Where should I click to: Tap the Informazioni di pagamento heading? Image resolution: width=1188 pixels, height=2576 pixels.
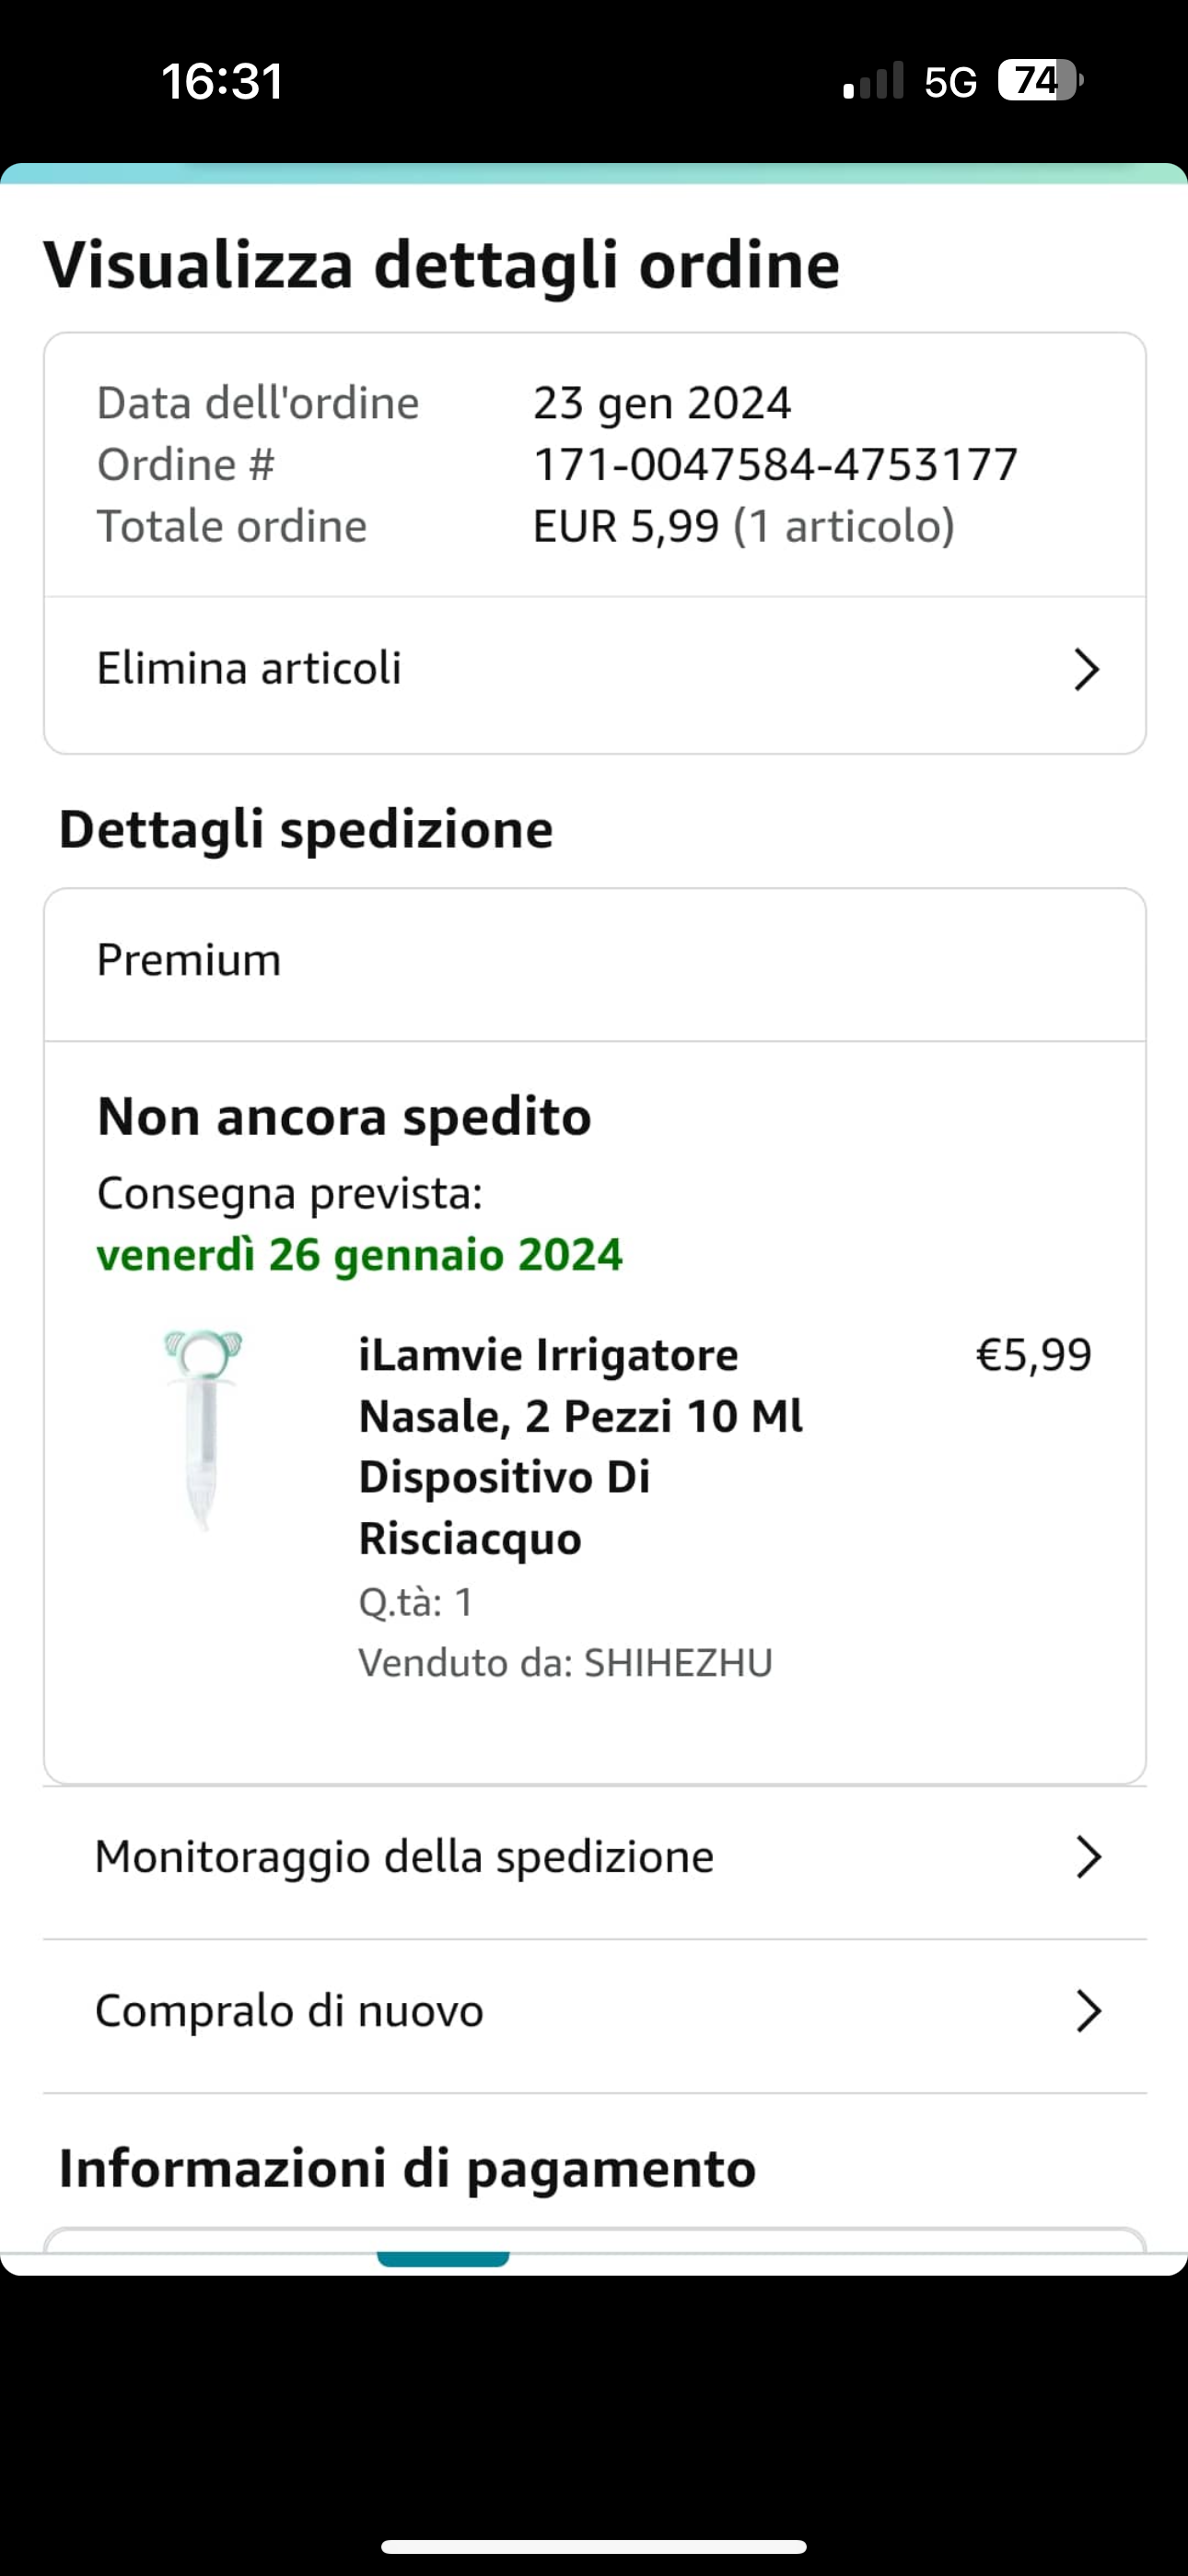pos(407,2169)
